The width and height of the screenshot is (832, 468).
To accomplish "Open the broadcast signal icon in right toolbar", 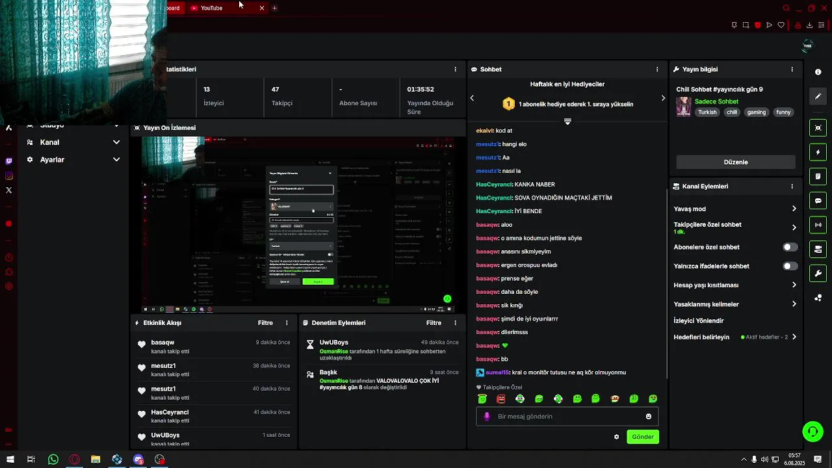I will (818, 225).
